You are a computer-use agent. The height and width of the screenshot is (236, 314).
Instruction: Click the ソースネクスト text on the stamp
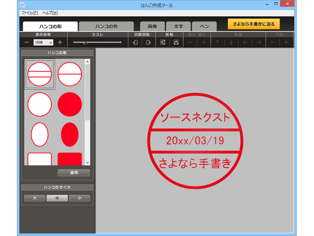pyautogui.click(x=195, y=117)
